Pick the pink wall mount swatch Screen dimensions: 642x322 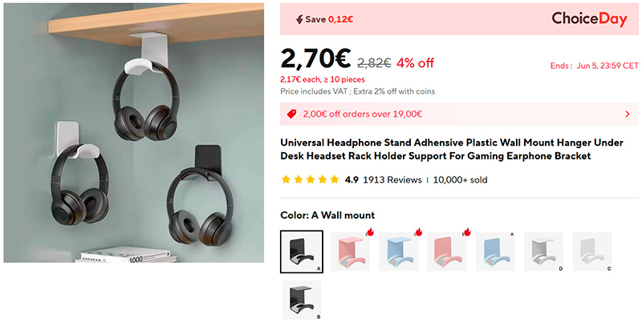447,252
